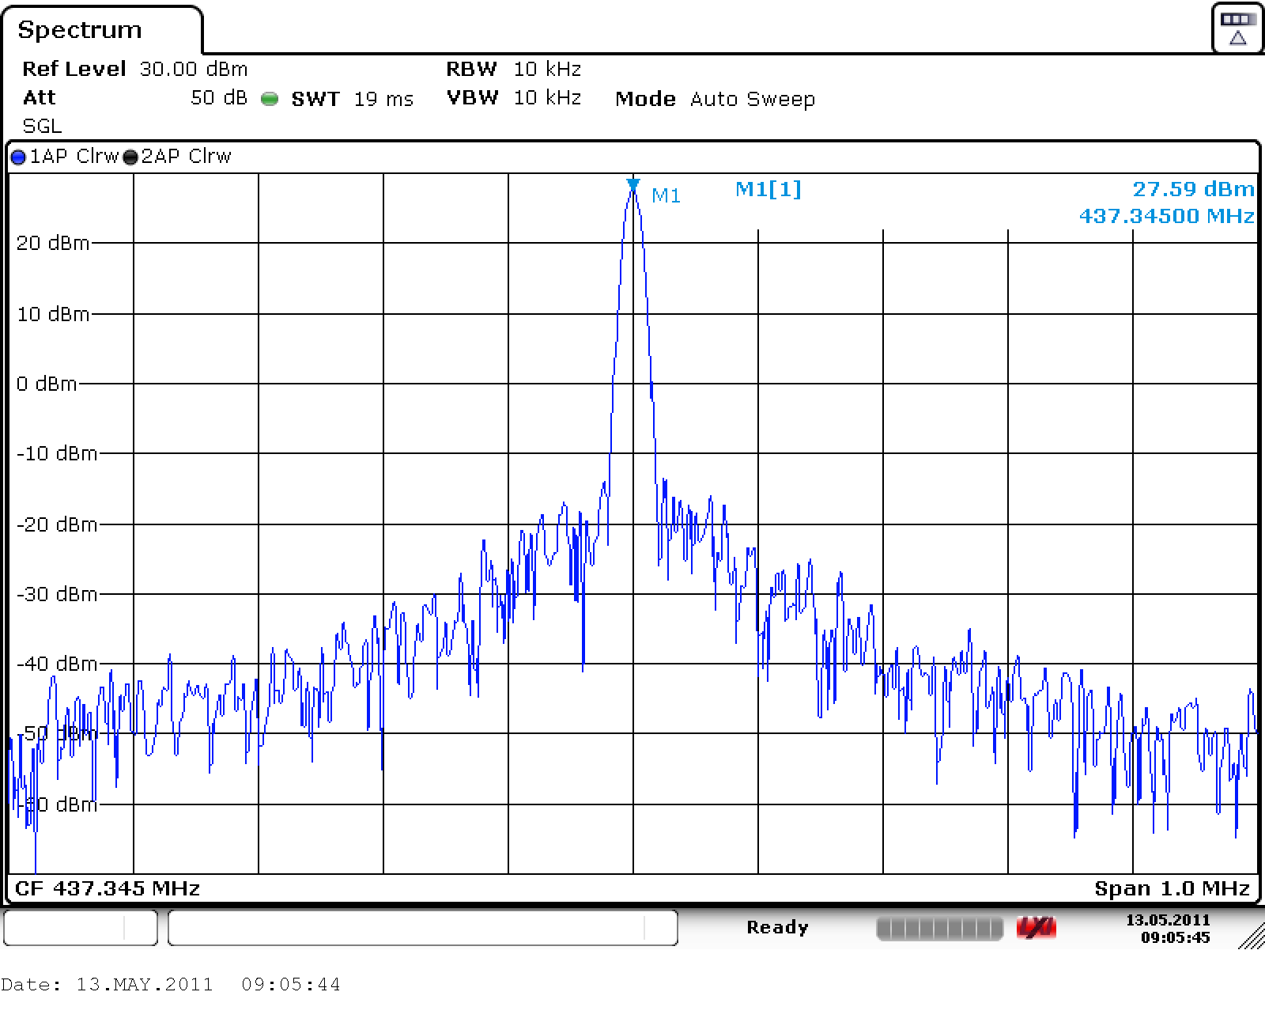Click the red LXI status icon

(x=1036, y=928)
